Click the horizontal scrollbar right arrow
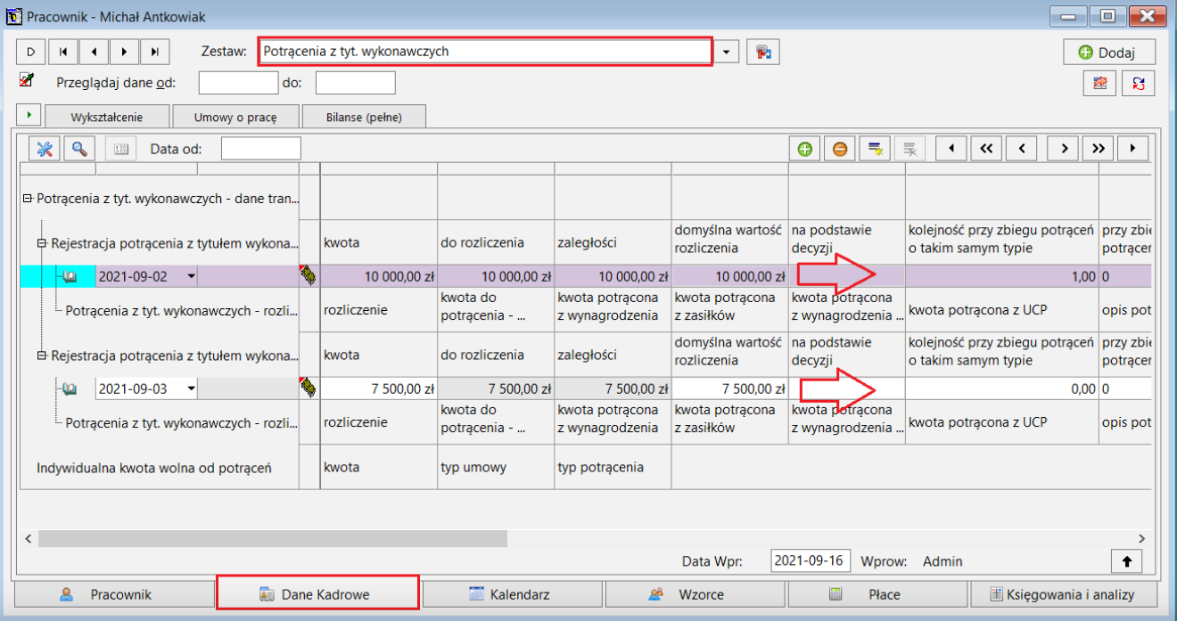The width and height of the screenshot is (1177, 621). click(x=1142, y=539)
